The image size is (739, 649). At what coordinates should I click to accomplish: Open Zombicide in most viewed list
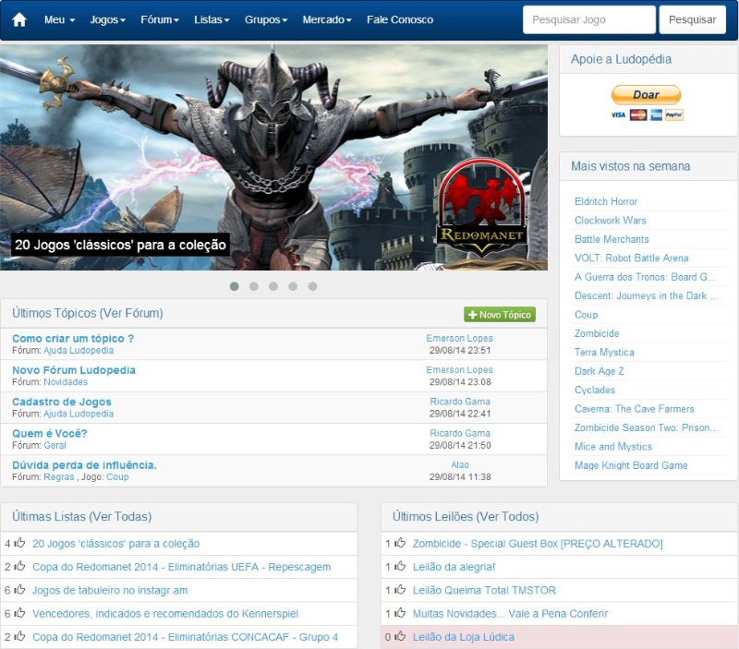(x=597, y=333)
